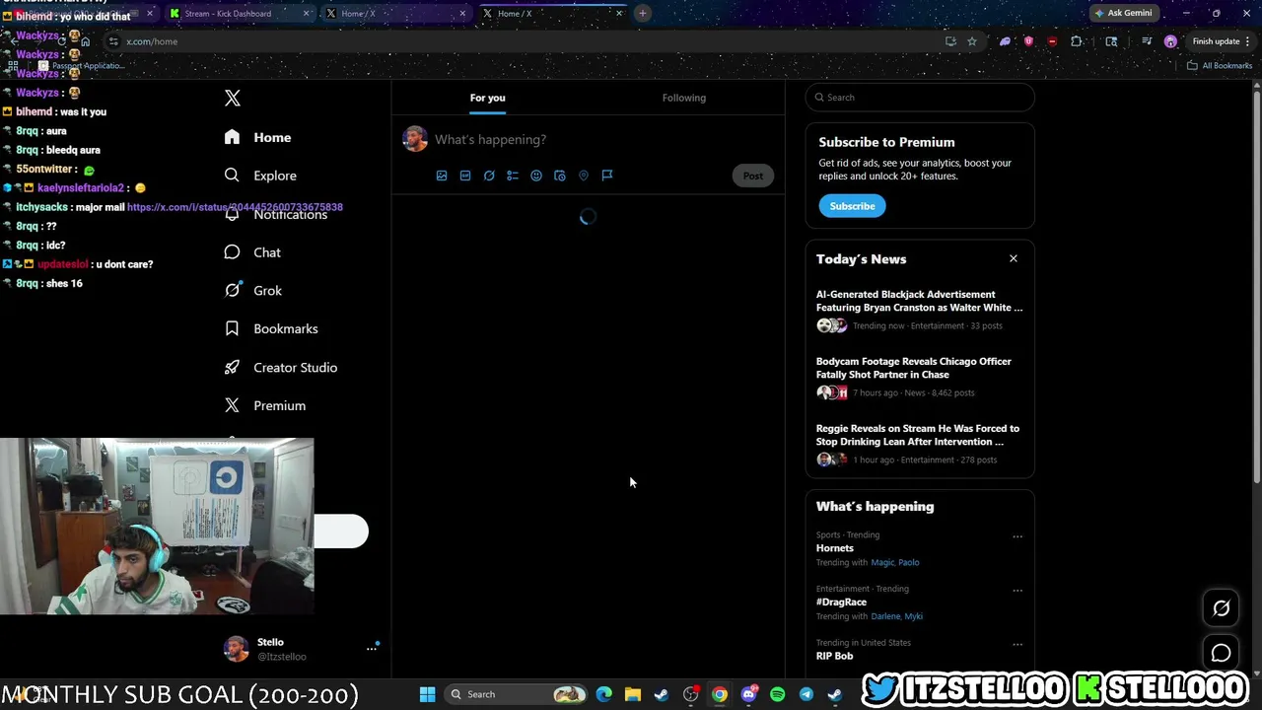
Task: Click the red shield extension icon
Action: pos(1028,41)
